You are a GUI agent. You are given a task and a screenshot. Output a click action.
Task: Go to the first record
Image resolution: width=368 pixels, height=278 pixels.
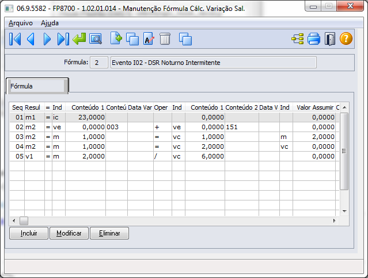(15, 39)
